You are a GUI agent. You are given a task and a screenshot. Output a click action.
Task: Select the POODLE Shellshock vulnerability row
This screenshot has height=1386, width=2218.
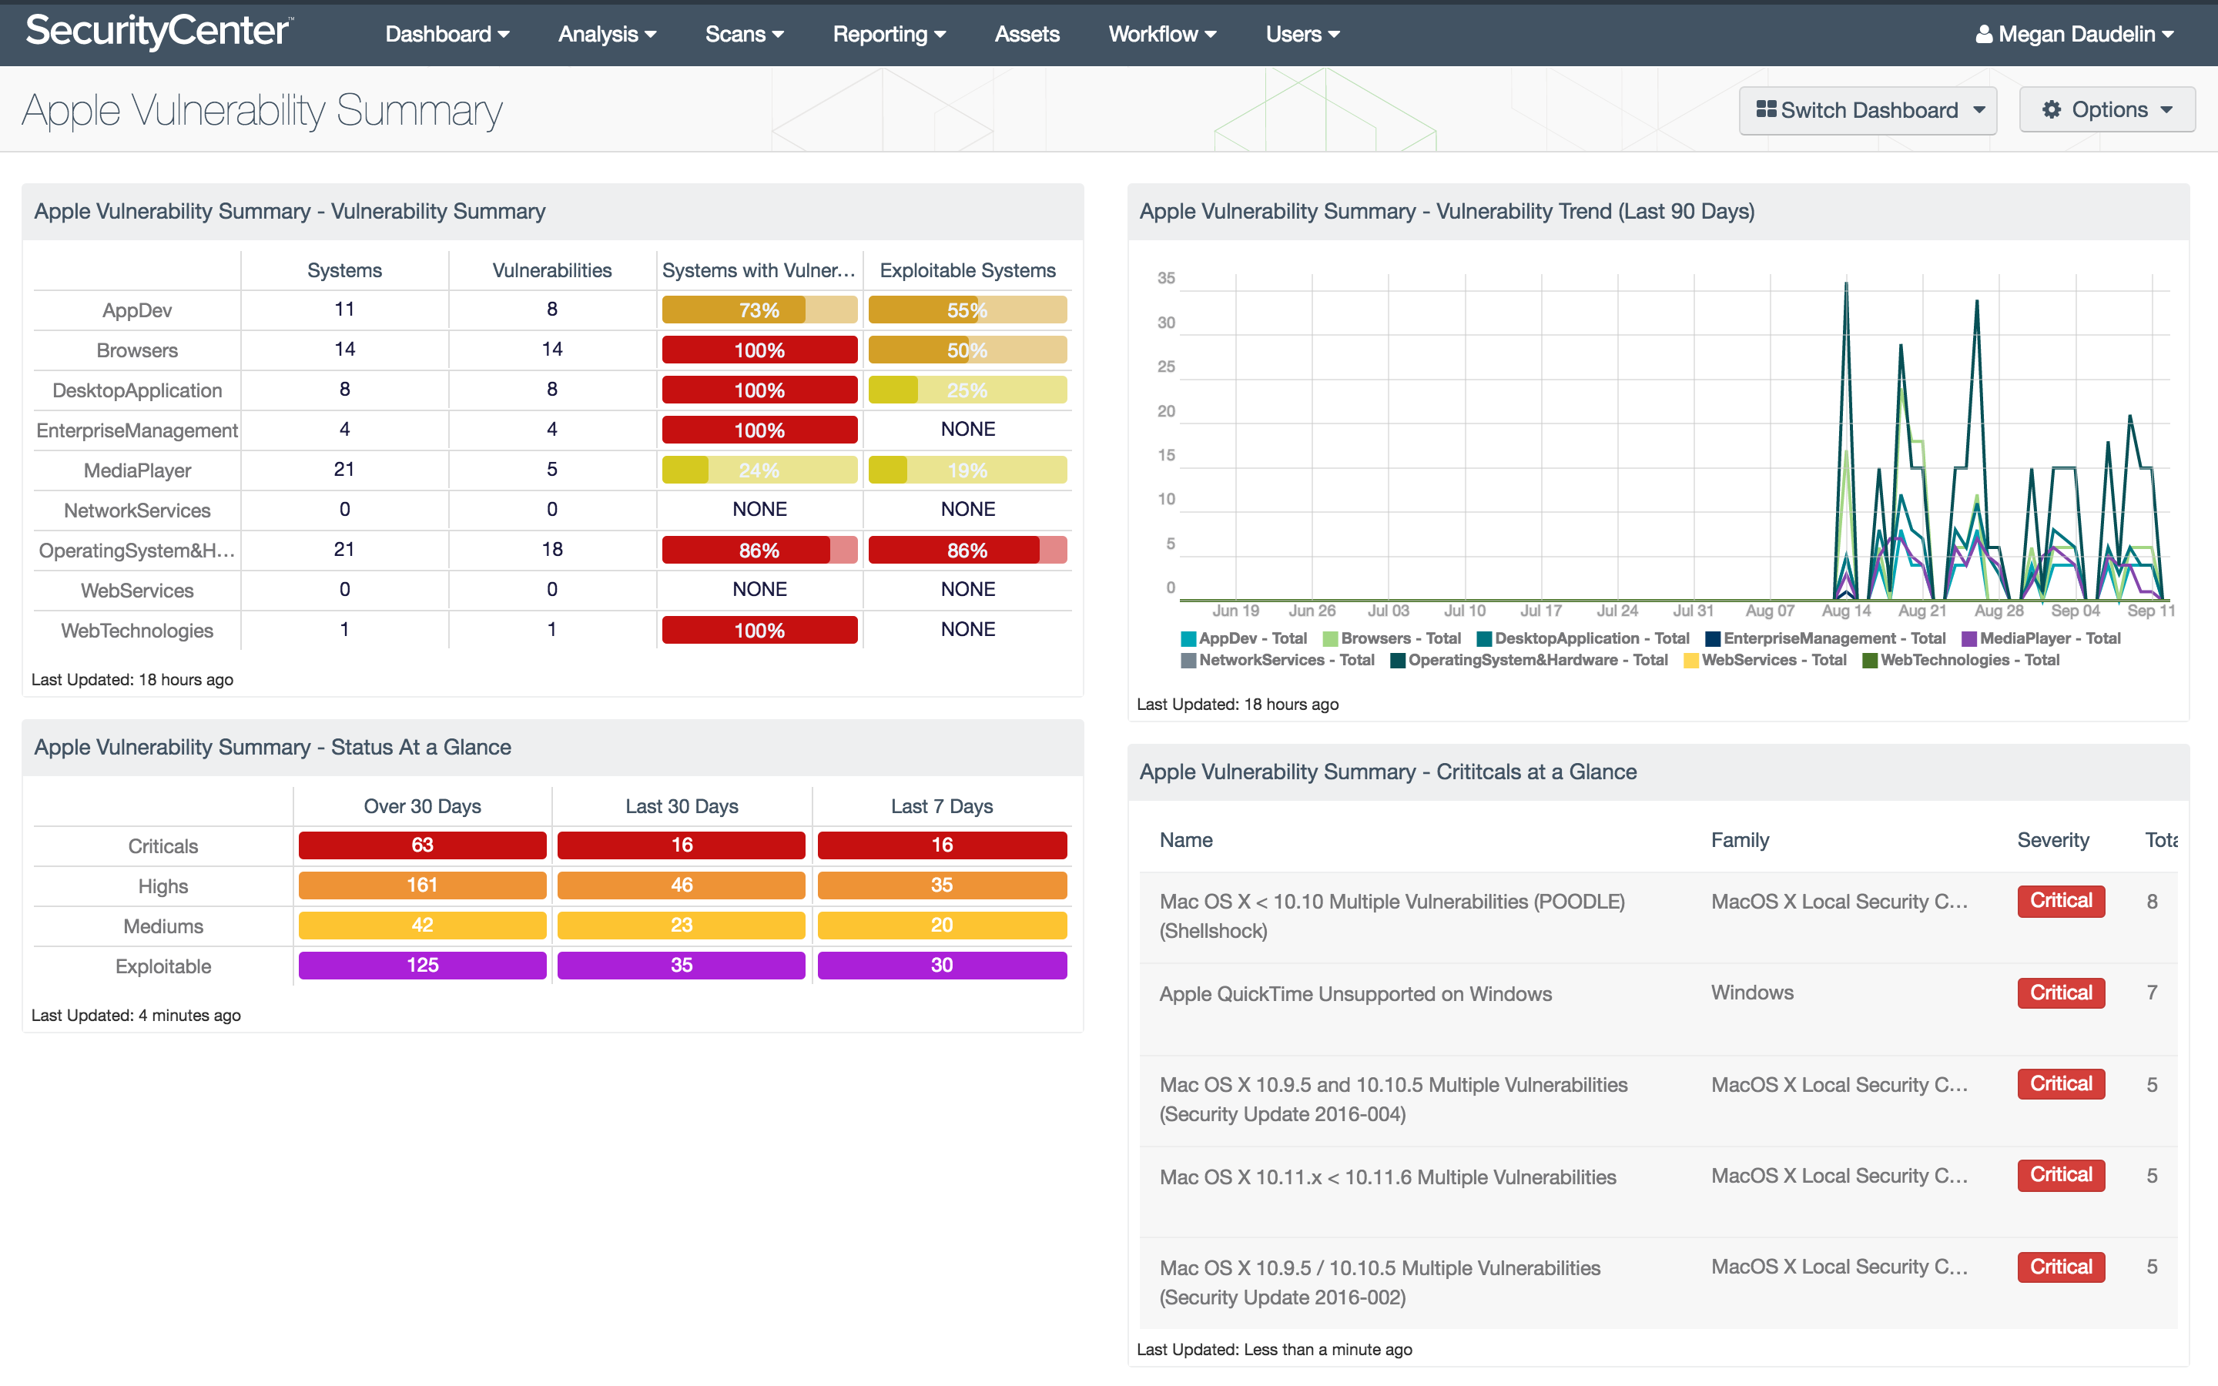(1658, 916)
